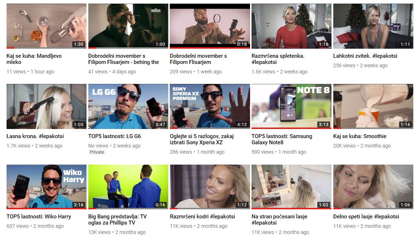The image size is (414, 242).
Task: Click '13K views • 2 months ago' text
Action: point(117,232)
